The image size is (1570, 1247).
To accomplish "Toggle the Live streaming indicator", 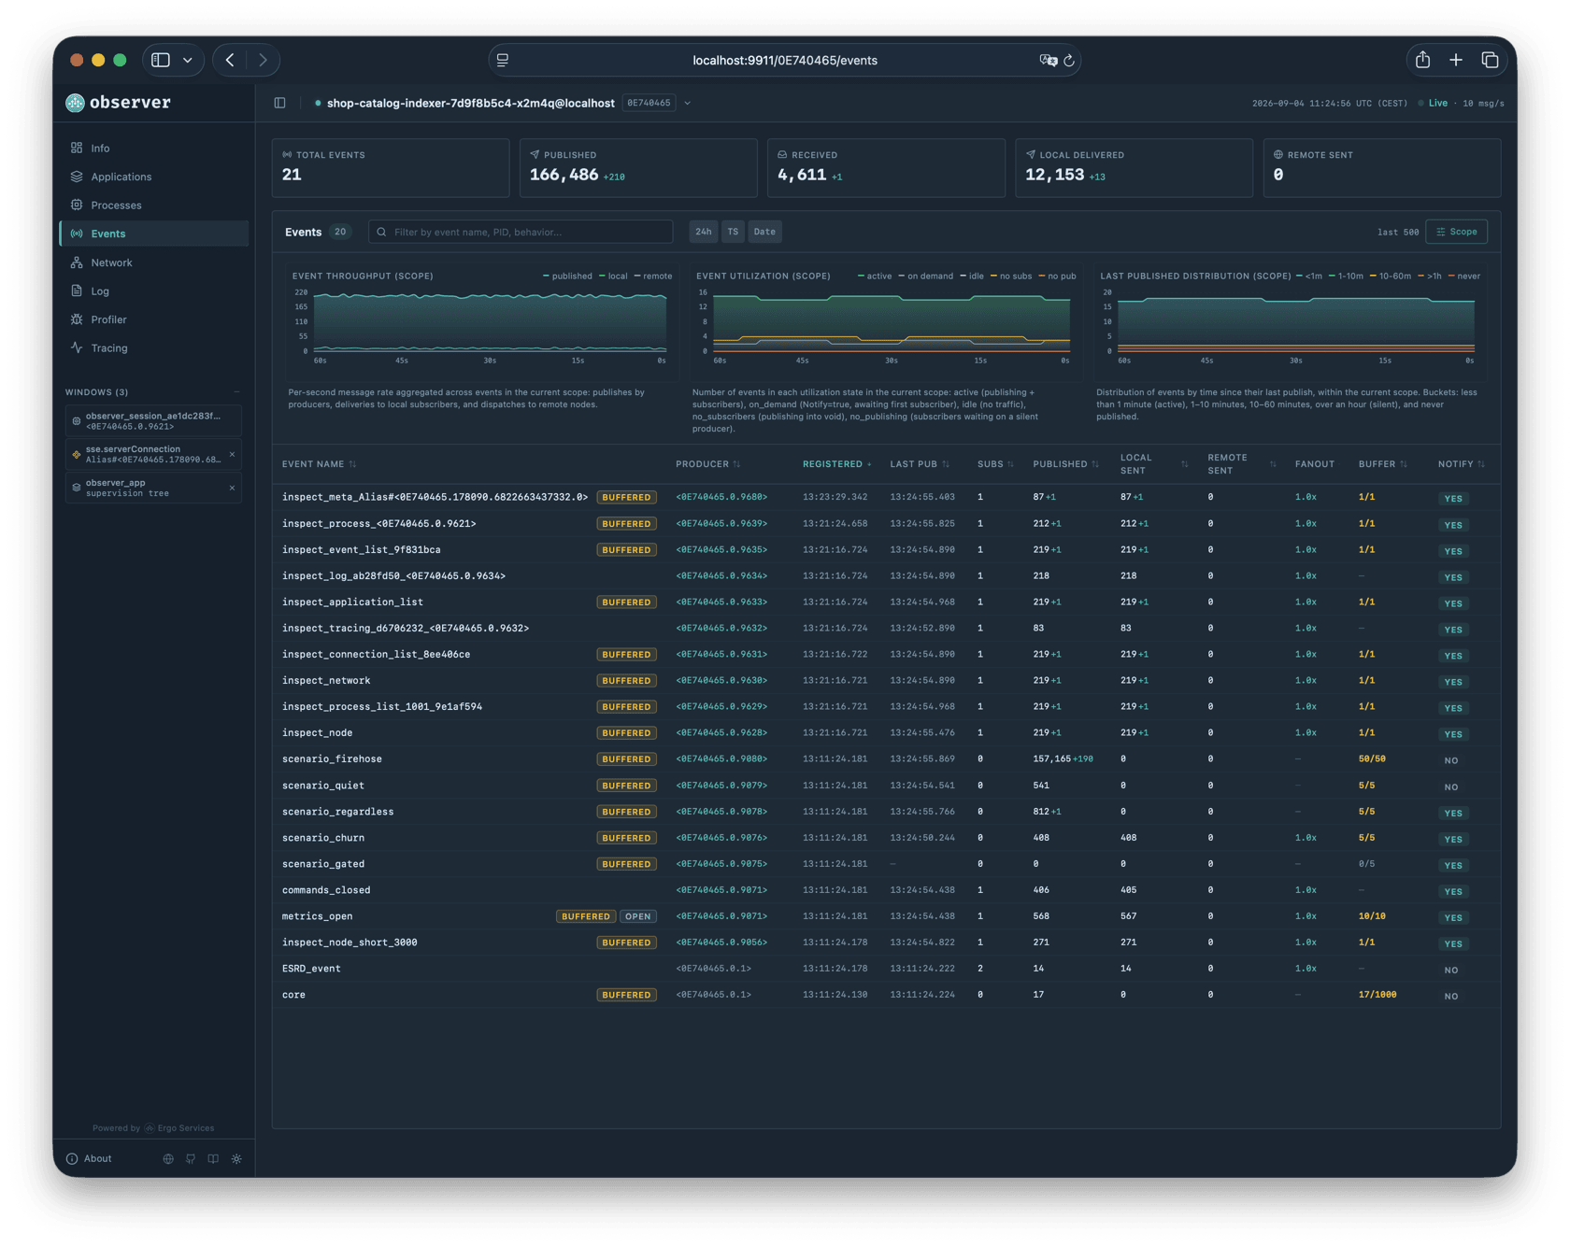I will tap(1433, 103).
